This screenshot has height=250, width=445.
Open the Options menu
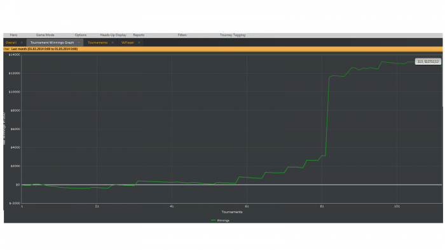(x=81, y=35)
